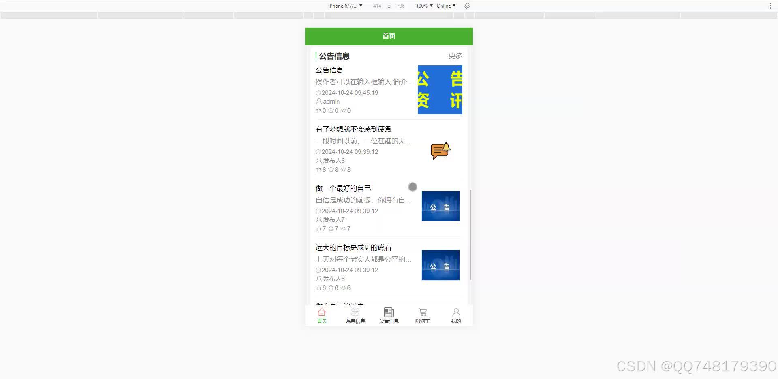Click user icon beside 发布人6
The width and height of the screenshot is (778, 379).
coord(319,279)
